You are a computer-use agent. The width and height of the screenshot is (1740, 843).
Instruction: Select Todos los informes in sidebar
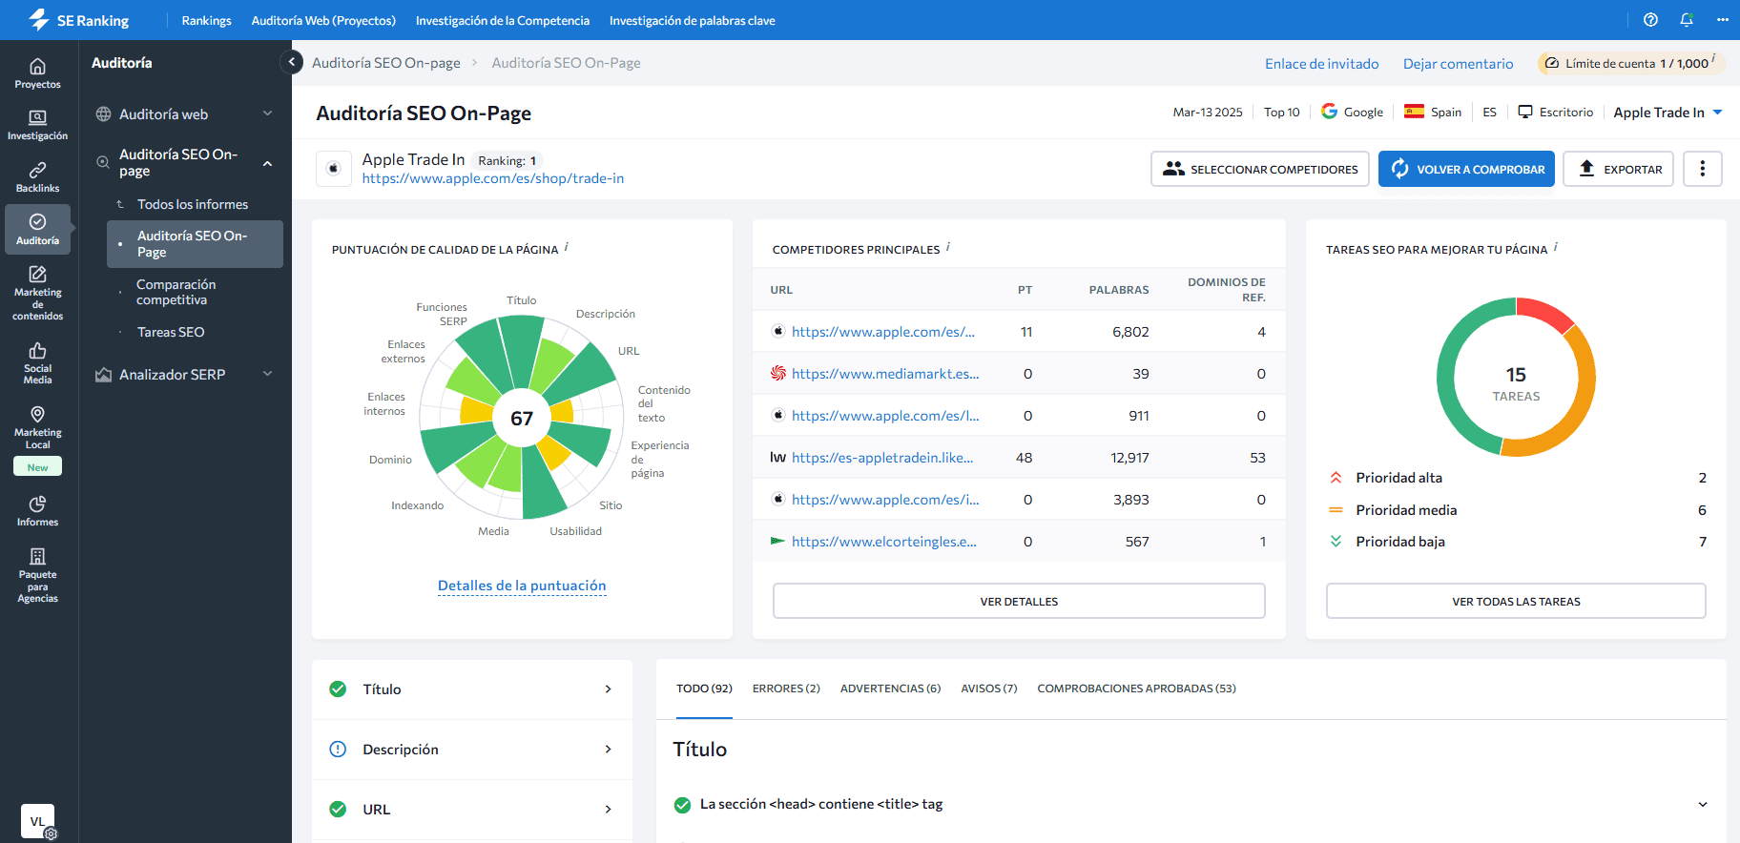tap(193, 204)
